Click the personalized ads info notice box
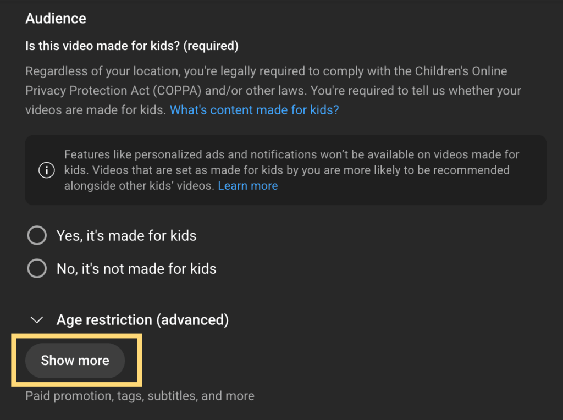This screenshot has height=420, width=563. 286,170
